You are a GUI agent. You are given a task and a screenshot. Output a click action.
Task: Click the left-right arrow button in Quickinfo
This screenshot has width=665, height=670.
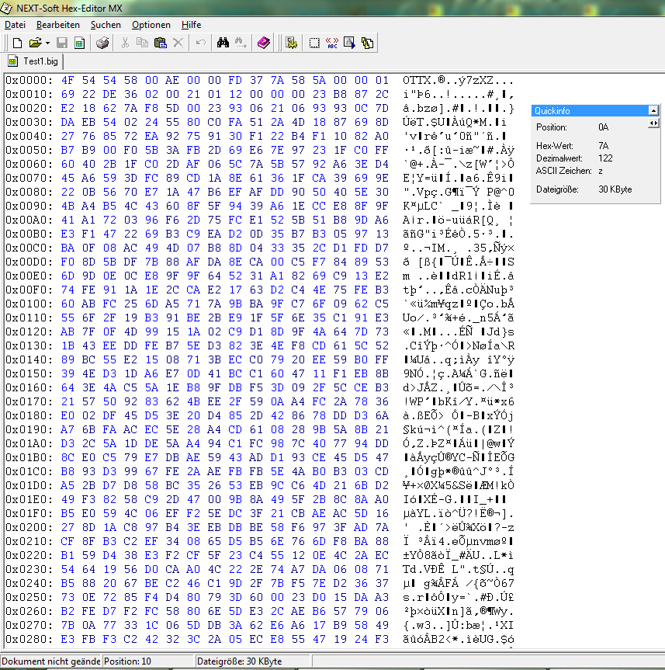pos(653,123)
